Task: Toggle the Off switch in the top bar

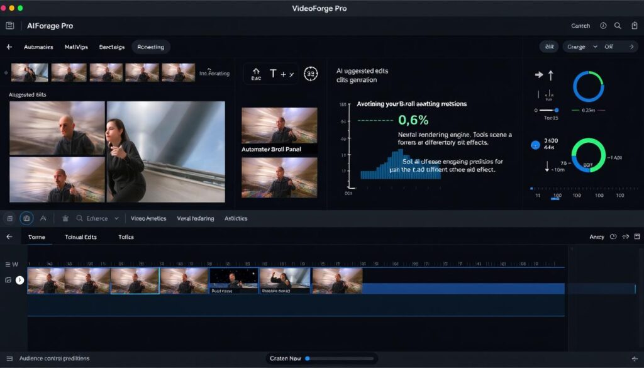Action: (609, 47)
